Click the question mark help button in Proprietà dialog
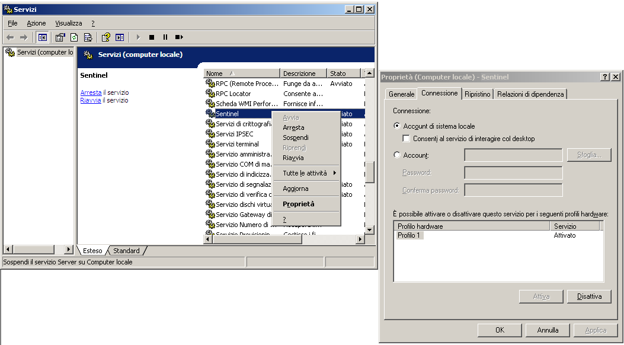Viewport: 624px width, 345px height. (x=605, y=77)
